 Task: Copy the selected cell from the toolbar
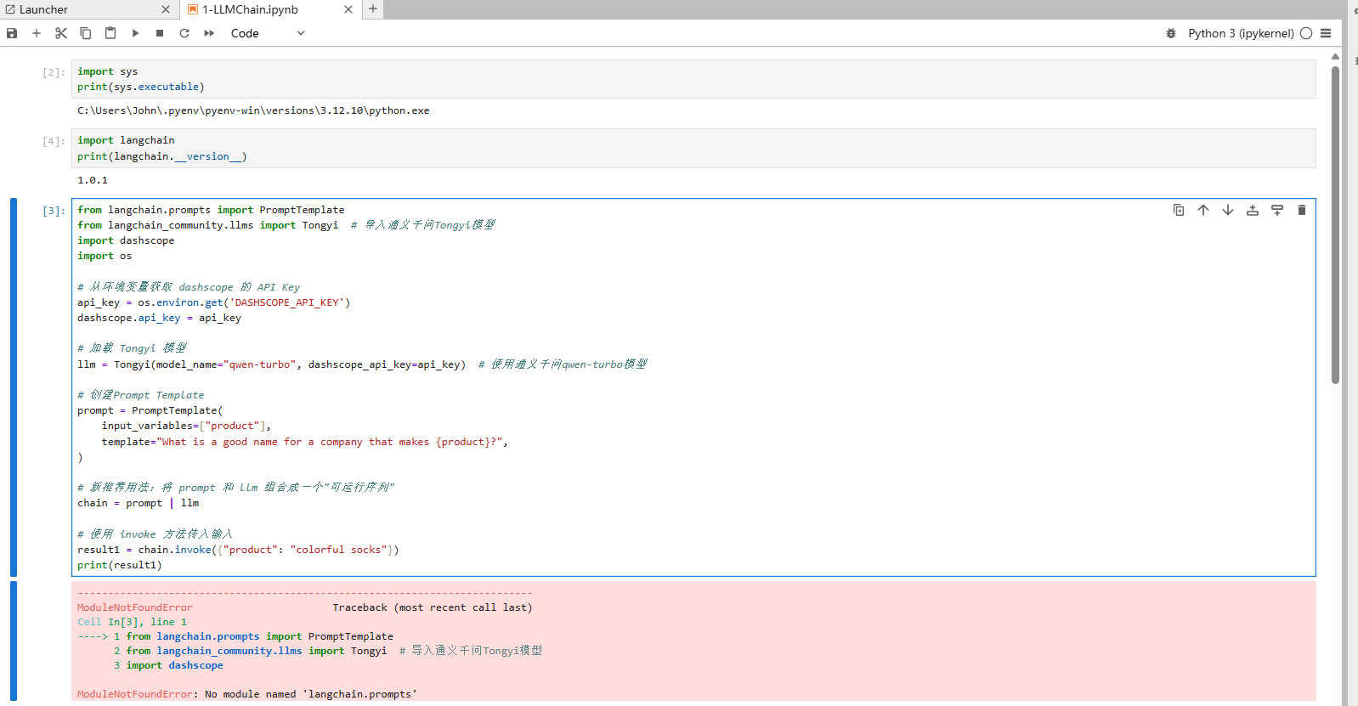(x=86, y=33)
